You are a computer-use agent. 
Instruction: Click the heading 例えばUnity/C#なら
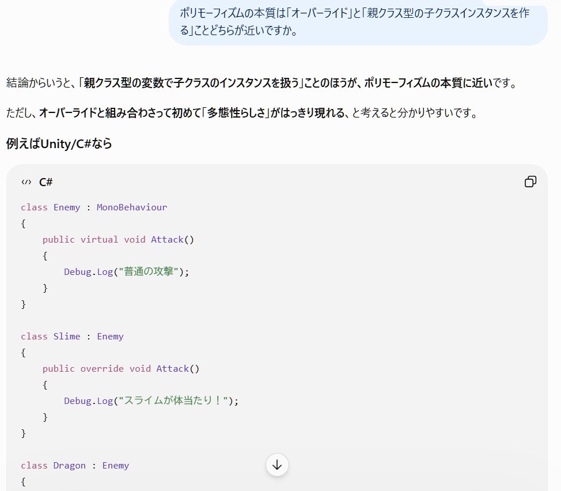click(59, 144)
